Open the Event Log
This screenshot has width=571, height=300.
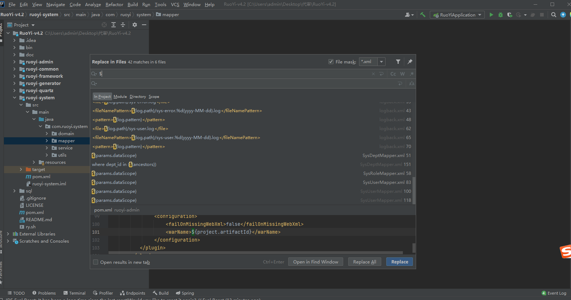click(554, 293)
